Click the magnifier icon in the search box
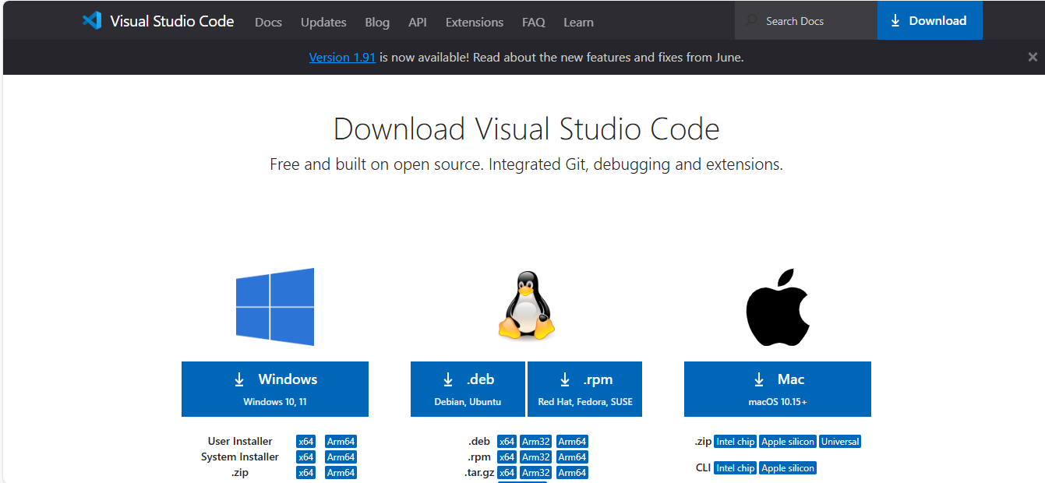The width and height of the screenshot is (1045, 483). [750, 21]
